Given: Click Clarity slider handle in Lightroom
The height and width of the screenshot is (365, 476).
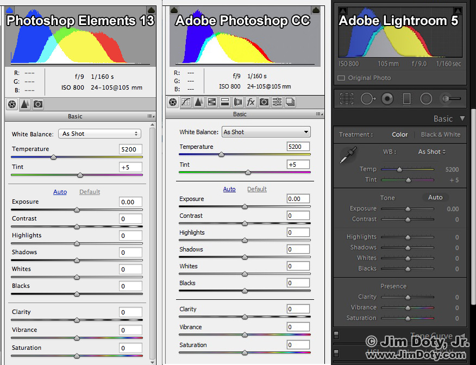Looking at the screenshot, I should point(408,297).
